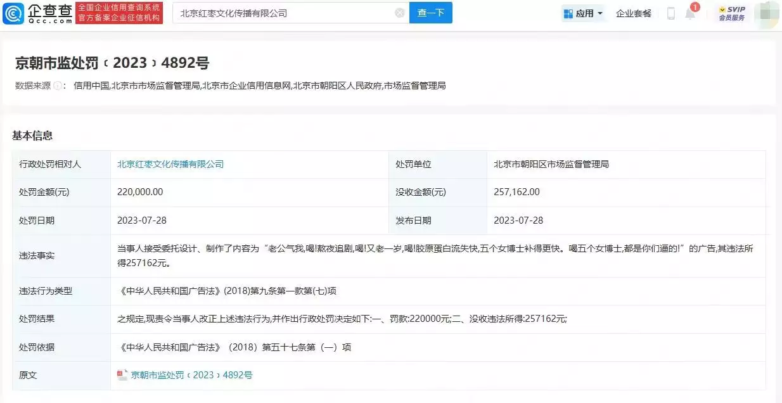Click the 应用 grid icon
782x403 pixels.
[568, 13]
